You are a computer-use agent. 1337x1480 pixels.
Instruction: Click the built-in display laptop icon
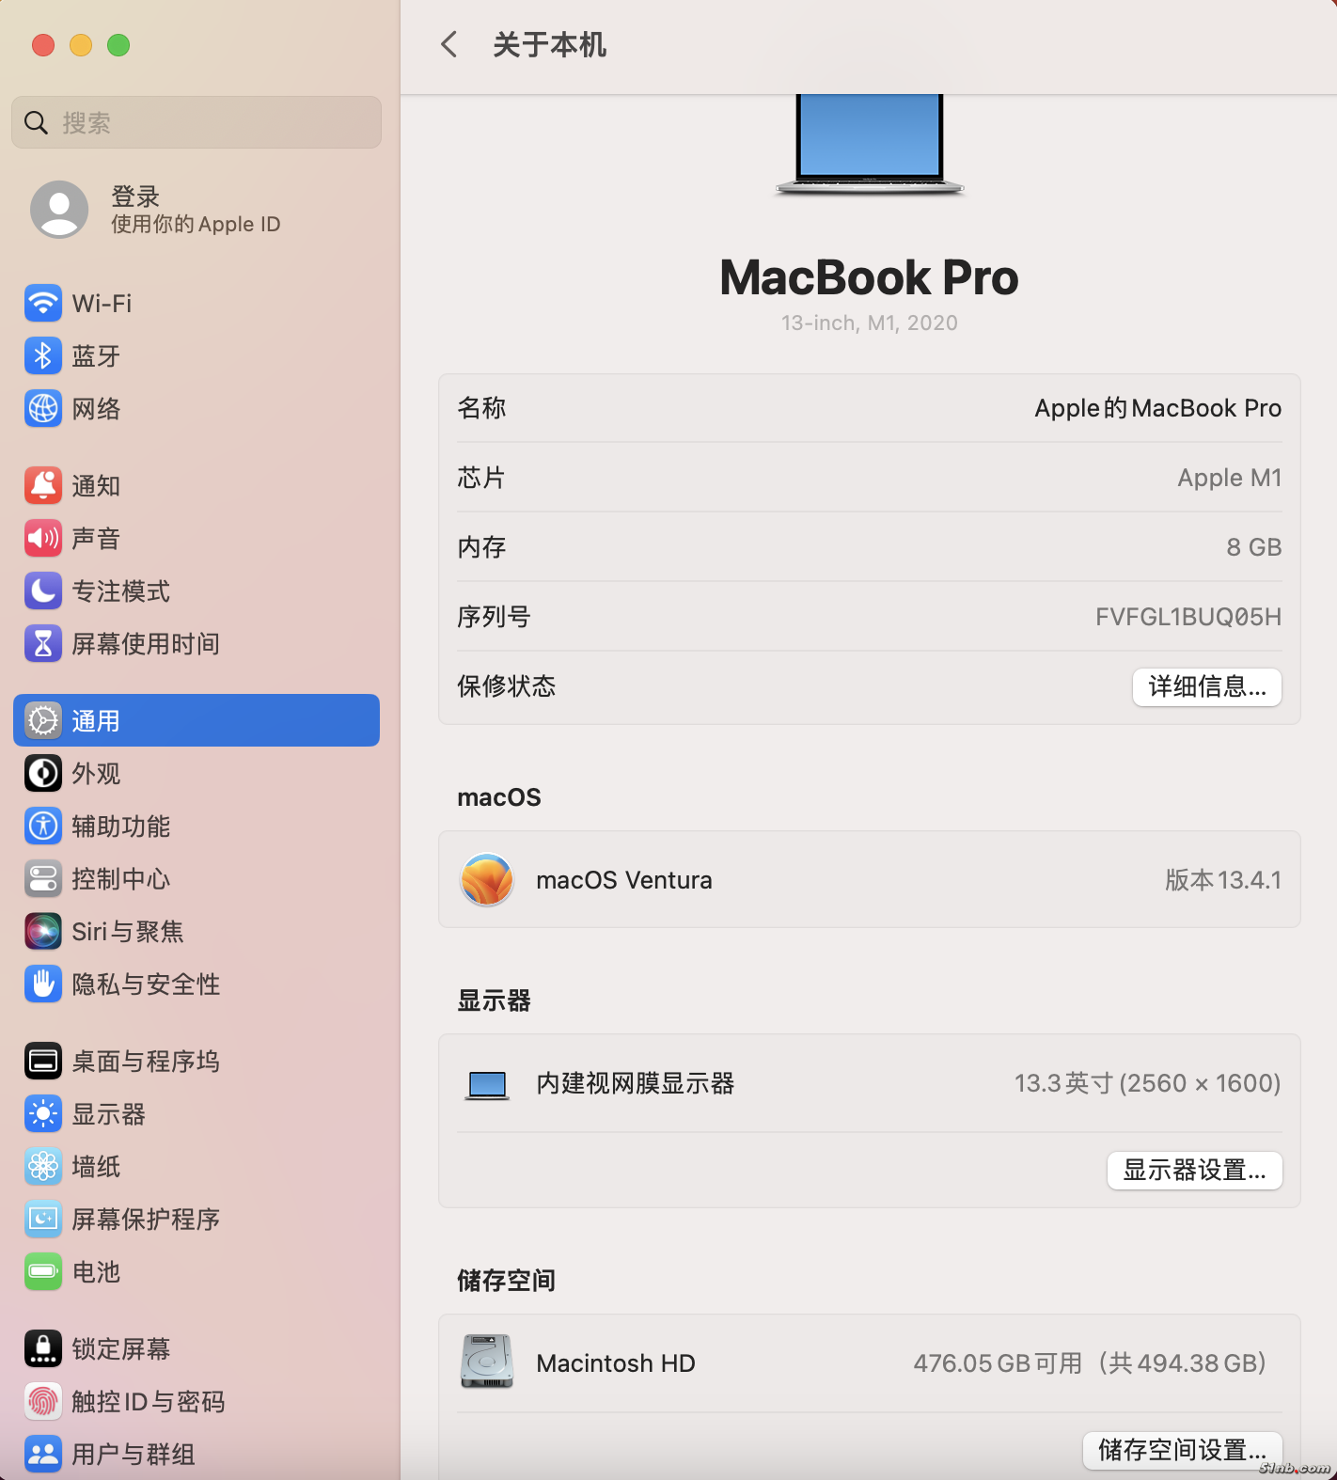(x=487, y=1085)
